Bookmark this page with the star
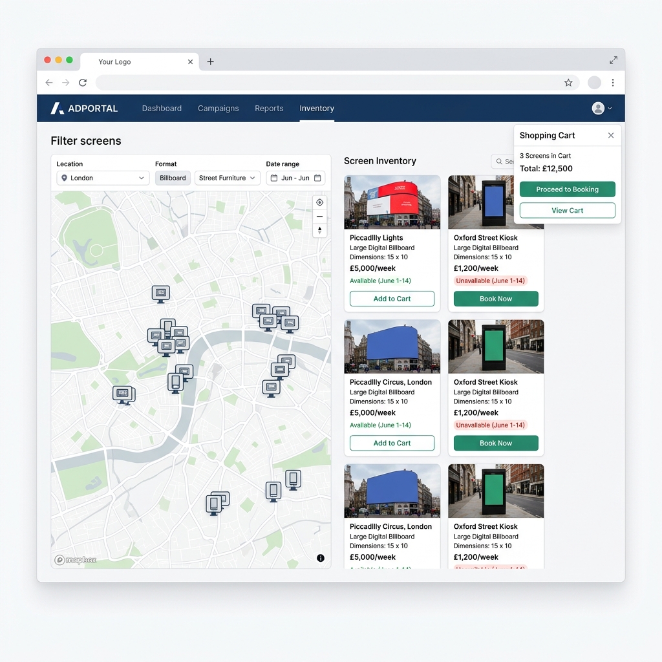This screenshot has width=662, height=662. (x=568, y=83)
